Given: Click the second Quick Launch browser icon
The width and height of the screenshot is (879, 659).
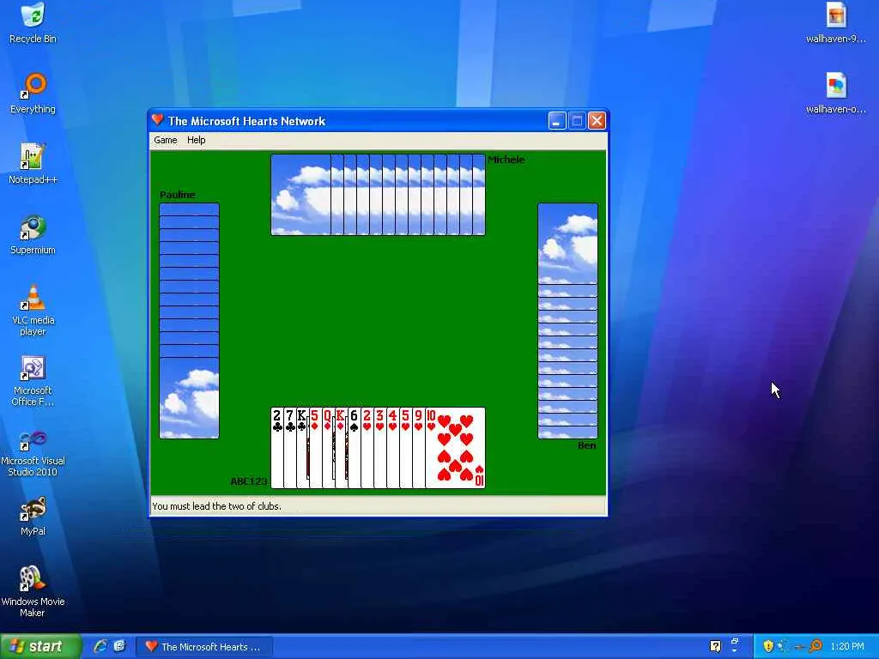Looking at the screenshot, I should [x=119, y=646].
